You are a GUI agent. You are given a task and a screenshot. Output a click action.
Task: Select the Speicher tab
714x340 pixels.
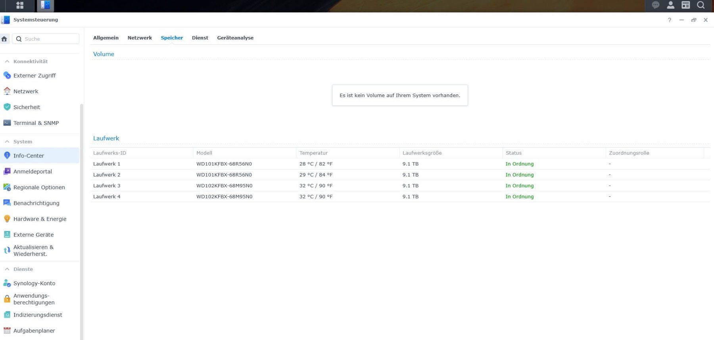(x=172, y=38)
